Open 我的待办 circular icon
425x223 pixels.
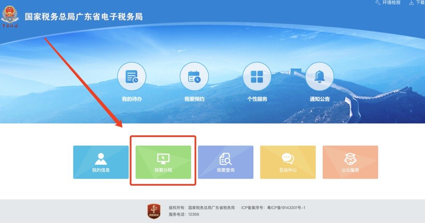tap(132, 76)
